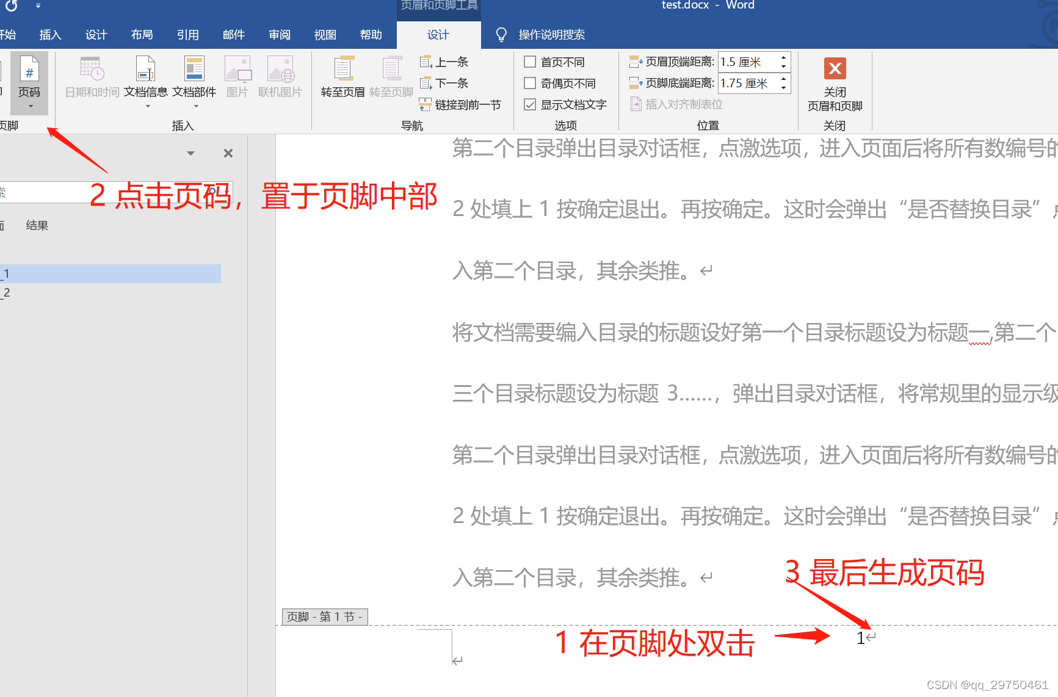Expand the 页码 dropdown arrow
Screen dimensions: 1058x697
pos(31,107)
